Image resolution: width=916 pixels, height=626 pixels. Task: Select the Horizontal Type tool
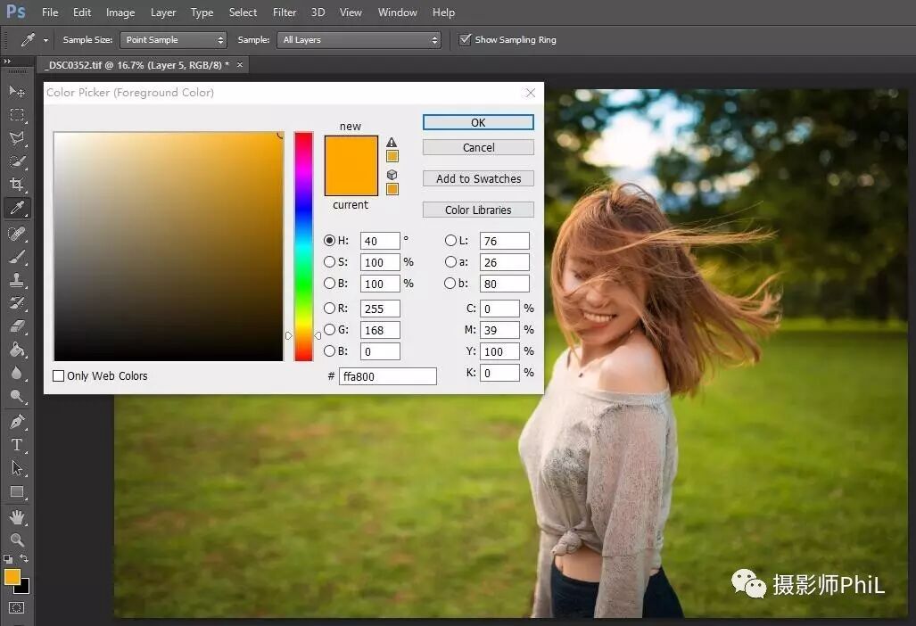[17, 445]
